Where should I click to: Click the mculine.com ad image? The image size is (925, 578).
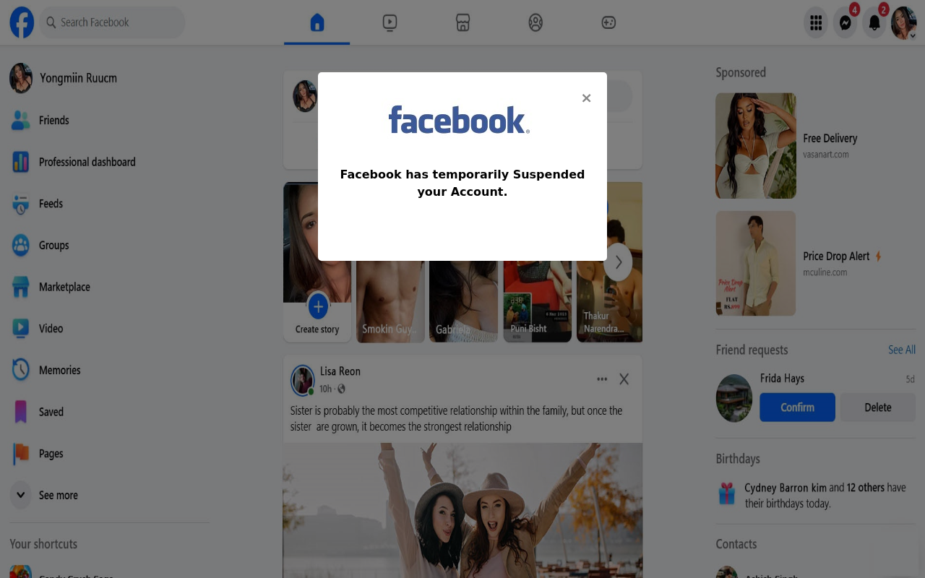pyautogui.click(x=756, y=263)
